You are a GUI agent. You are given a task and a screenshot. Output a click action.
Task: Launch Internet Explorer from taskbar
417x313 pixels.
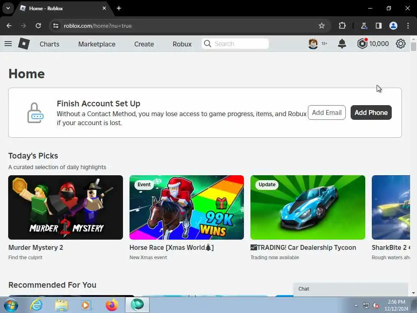tap(36, 305)
